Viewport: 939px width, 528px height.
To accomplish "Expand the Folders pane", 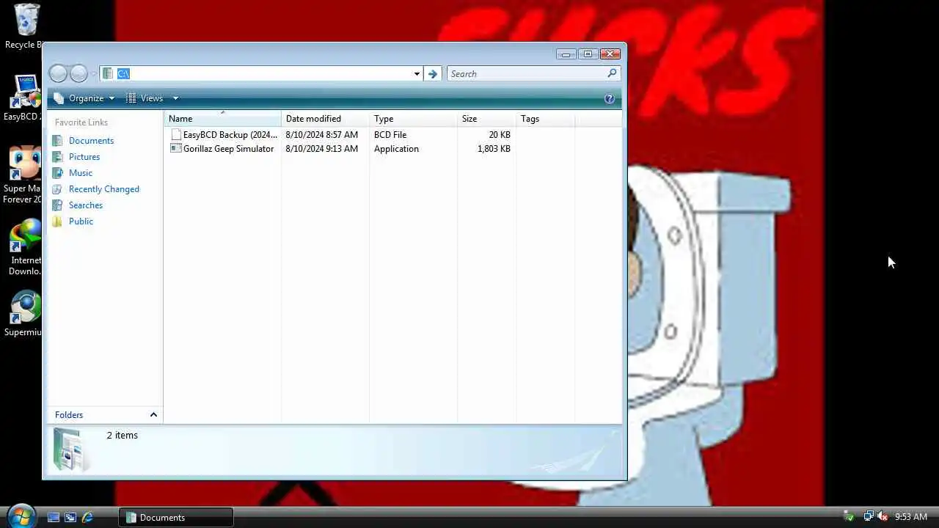I will pyautogui.click(x=153, y=415).
